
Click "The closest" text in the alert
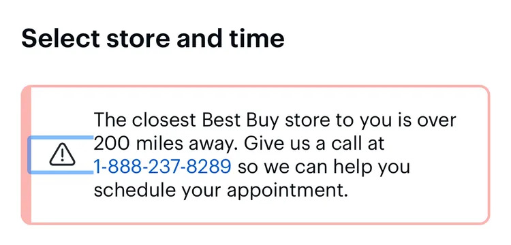tap(144, 120)
